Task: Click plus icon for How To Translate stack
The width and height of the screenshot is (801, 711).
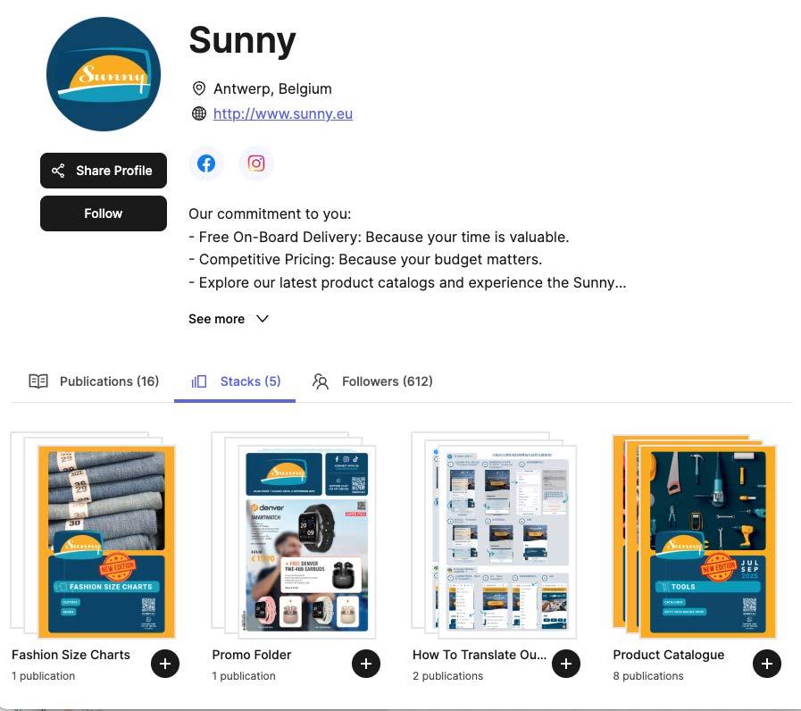Action: 566,664
